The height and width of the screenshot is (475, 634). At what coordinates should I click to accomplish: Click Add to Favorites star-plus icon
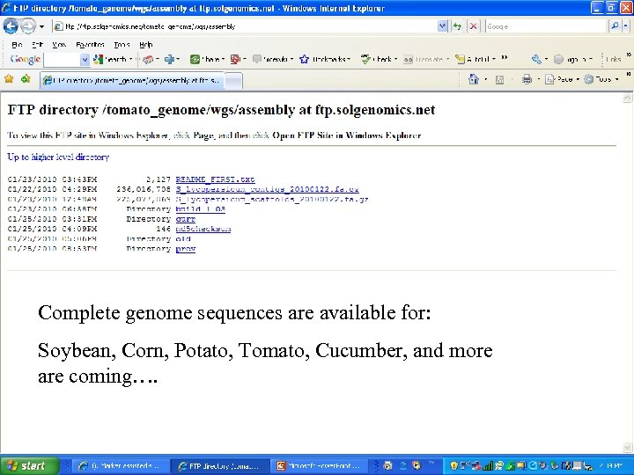26,79
